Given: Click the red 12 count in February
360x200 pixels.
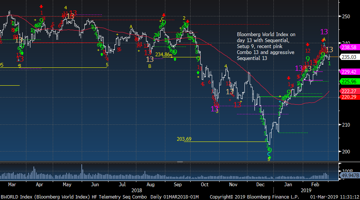Looking at the screenshot, I should coord(308,51).
